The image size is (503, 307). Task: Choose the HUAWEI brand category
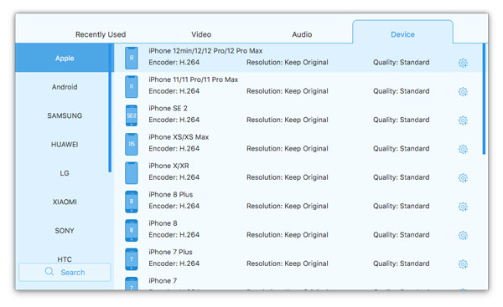coord(64,145)
